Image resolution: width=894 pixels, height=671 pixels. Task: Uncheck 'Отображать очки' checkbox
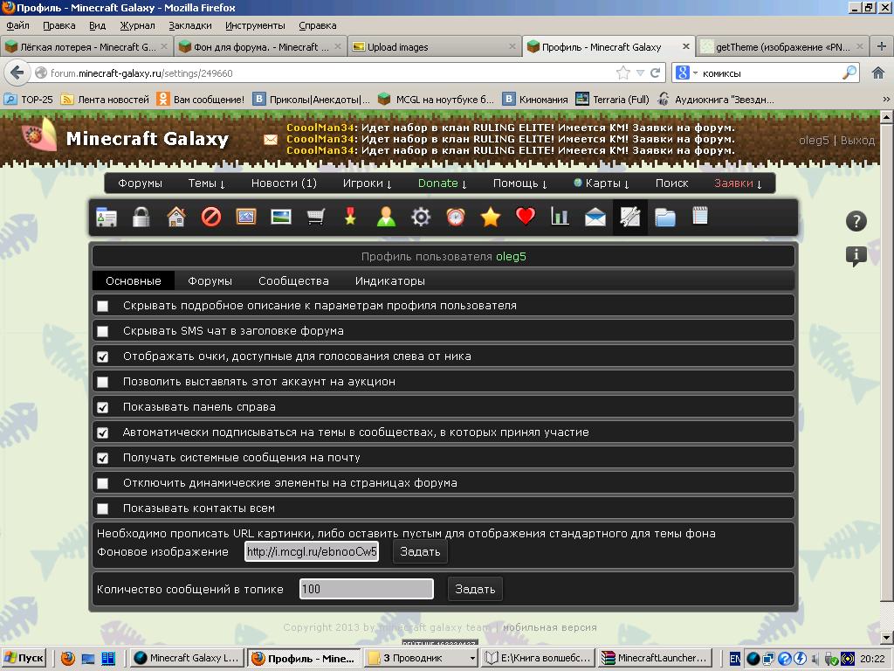[x=103, y=357]
